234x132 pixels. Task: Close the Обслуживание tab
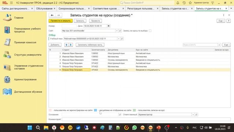coord(54,8)
